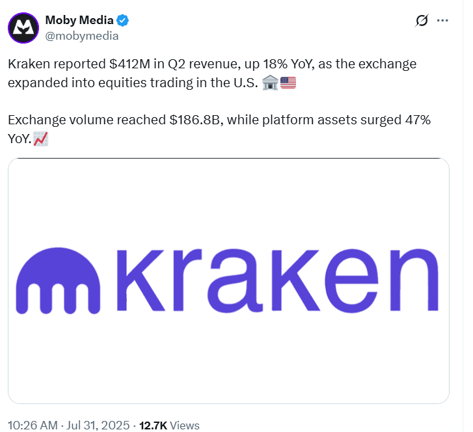Click the US flag emoji

(287, 83)
